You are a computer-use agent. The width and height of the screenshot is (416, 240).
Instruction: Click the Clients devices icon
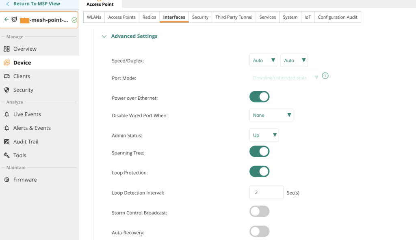(6, 76)
